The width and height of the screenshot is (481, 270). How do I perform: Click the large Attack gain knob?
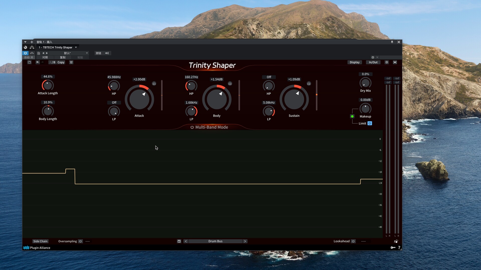tap(139, 99)
